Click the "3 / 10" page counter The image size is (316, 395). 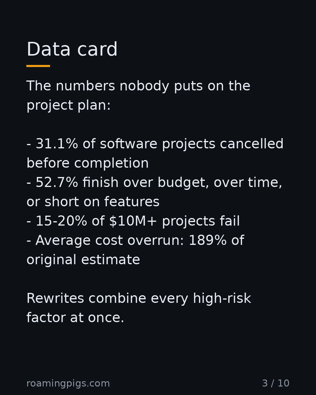pos(276,383)
